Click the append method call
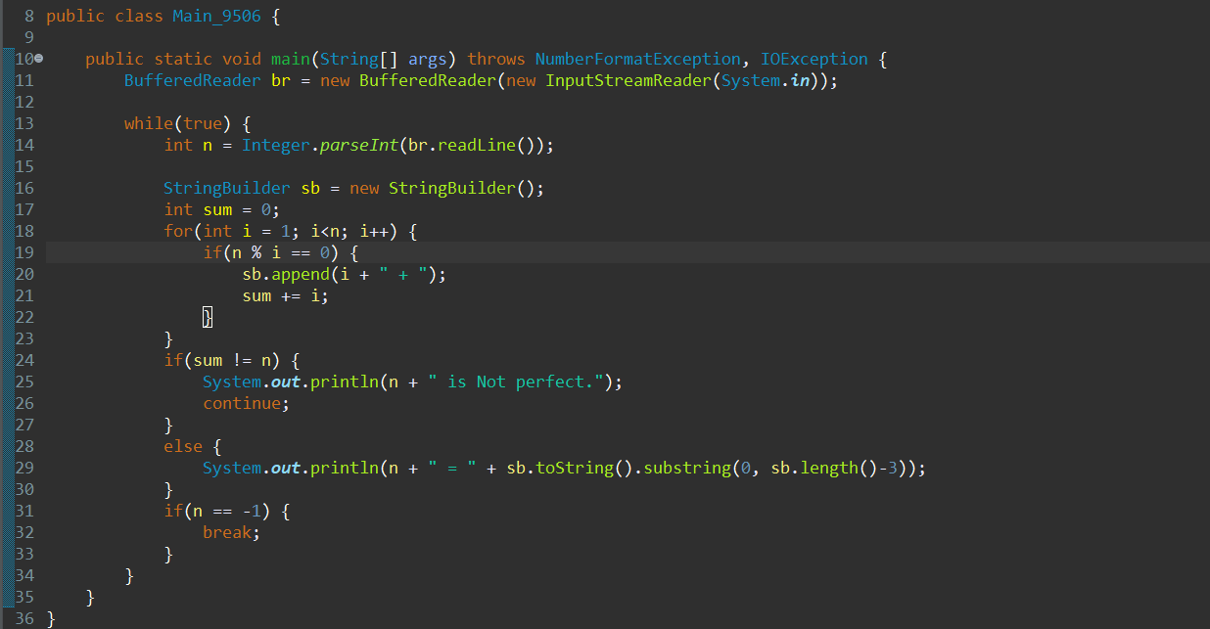Screen dimensions: 1210x629 pyautogui.click(x=301, y=274)
